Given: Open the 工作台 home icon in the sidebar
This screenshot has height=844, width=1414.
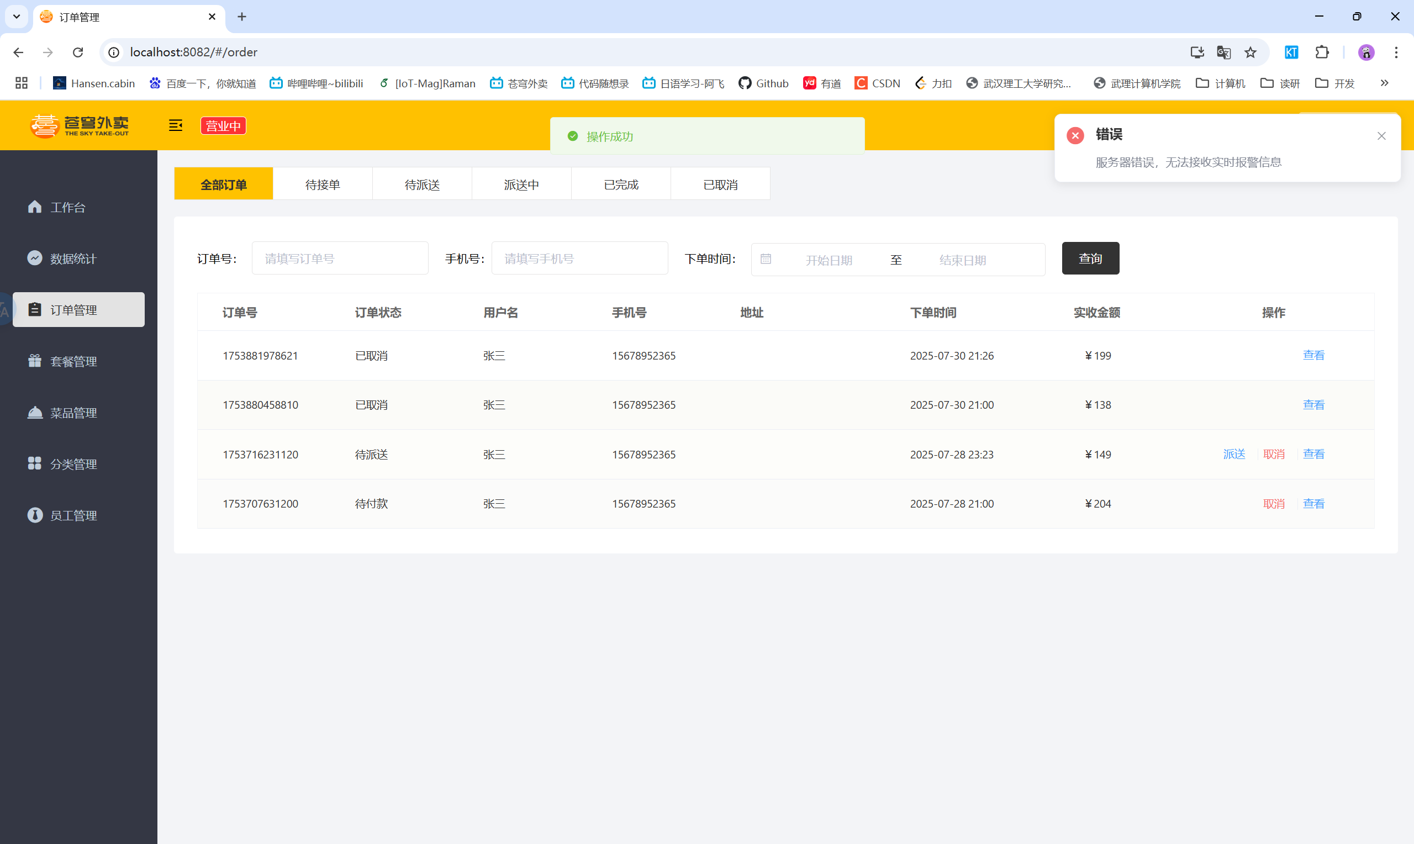Looking at the screenshot, I should pyautogui.click(x=35, y=207).
